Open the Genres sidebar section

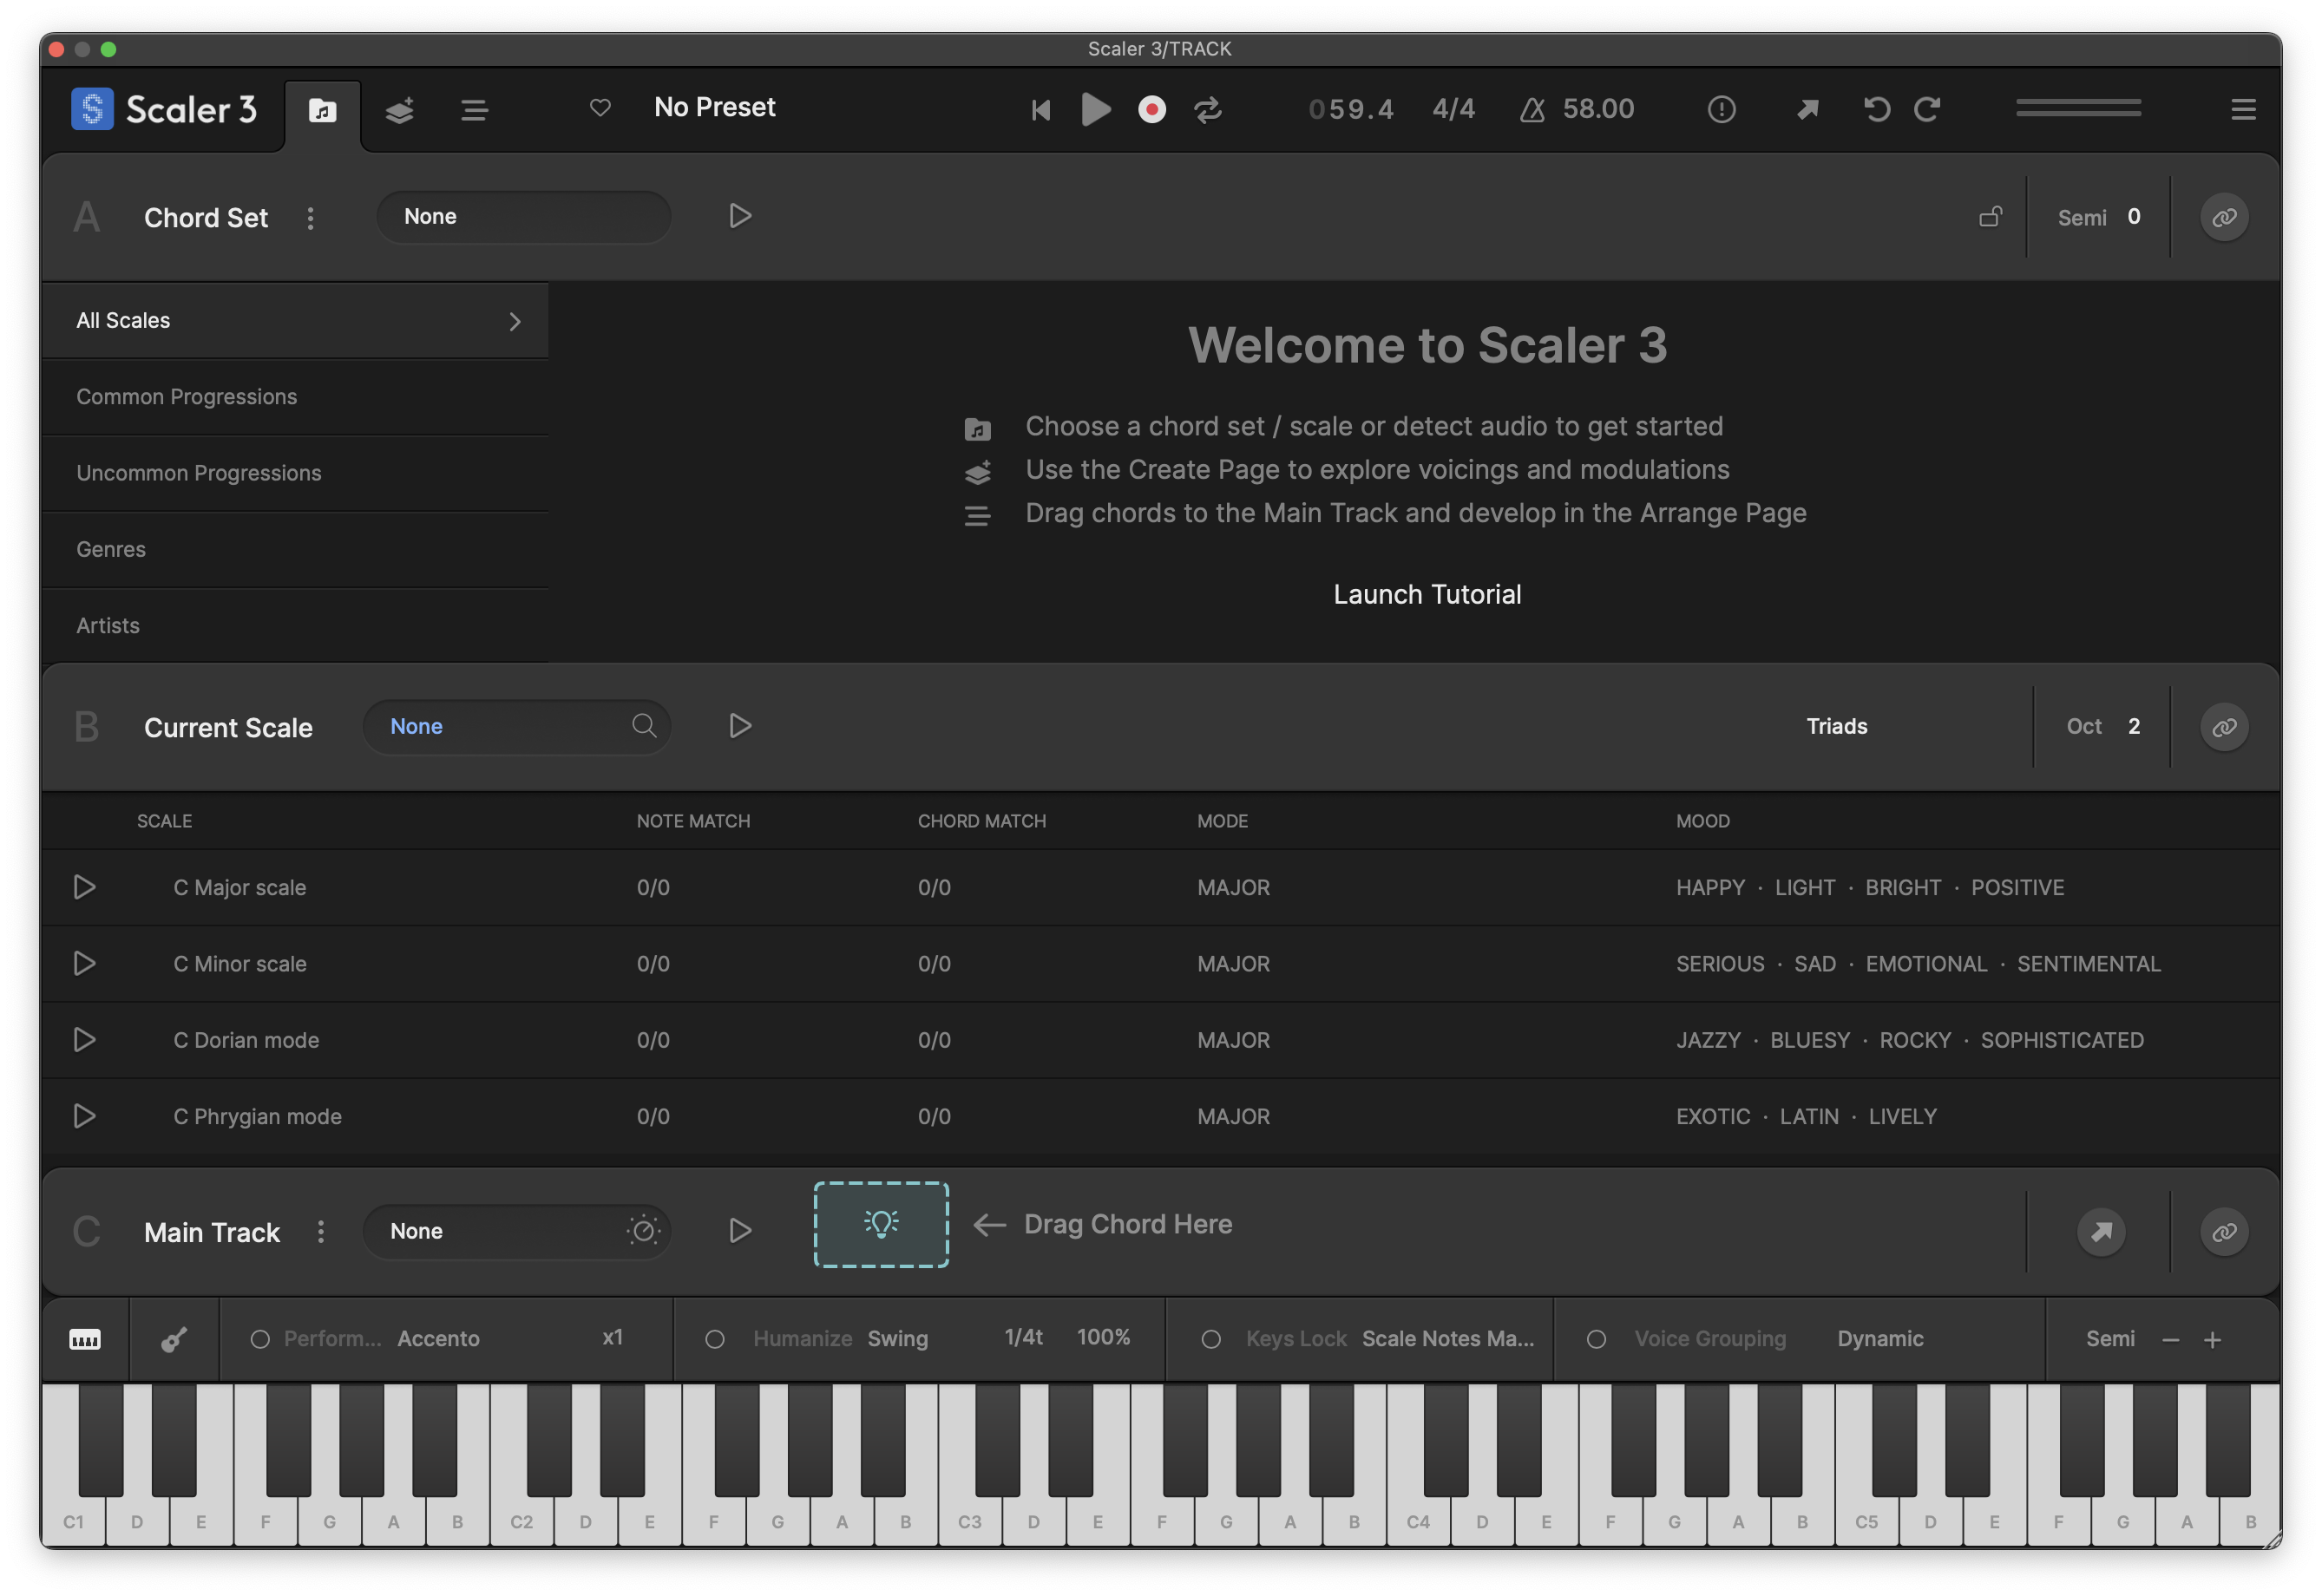pos(111,549)
